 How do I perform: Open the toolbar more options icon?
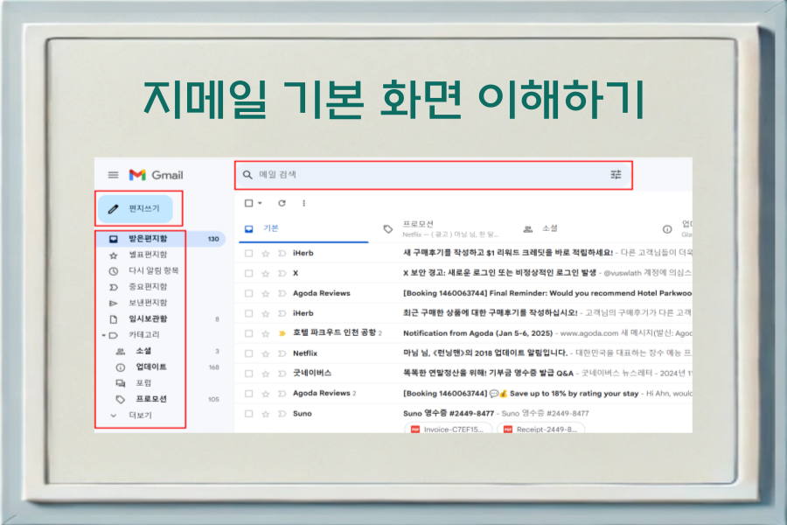(303, 203)
